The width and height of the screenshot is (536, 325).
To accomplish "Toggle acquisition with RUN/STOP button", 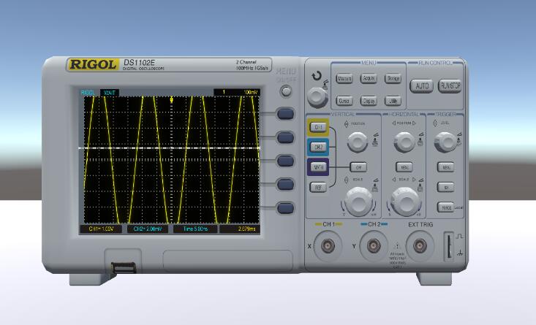I will click(450, 85).
